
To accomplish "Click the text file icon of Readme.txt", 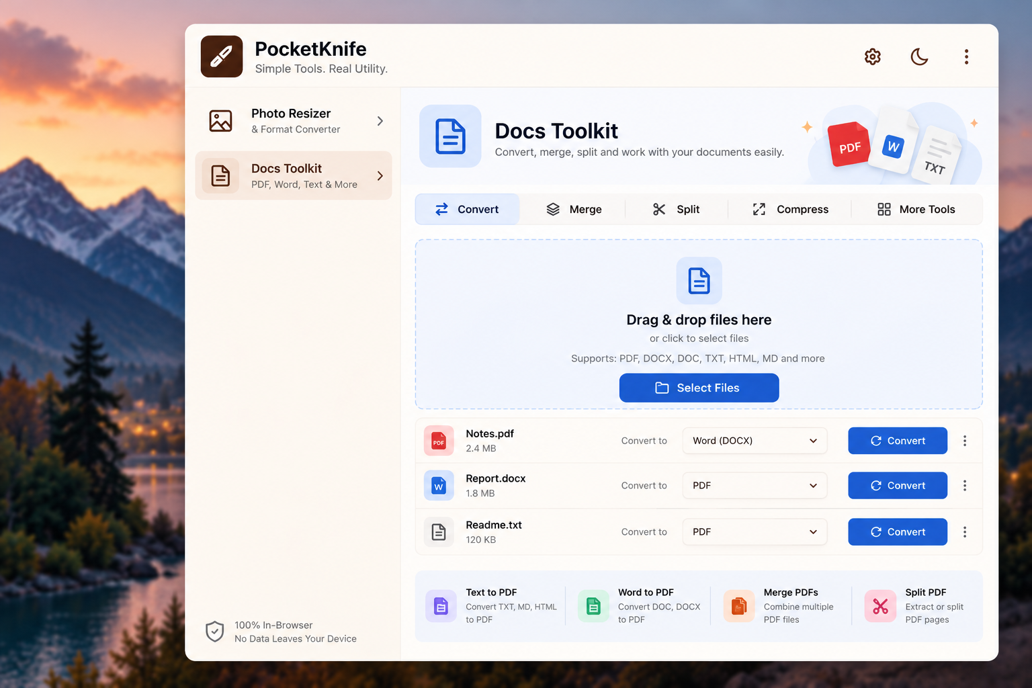I will [x=439, y=531].
